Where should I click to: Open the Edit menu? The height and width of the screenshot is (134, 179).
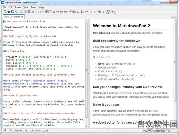(x=10, y=7)
